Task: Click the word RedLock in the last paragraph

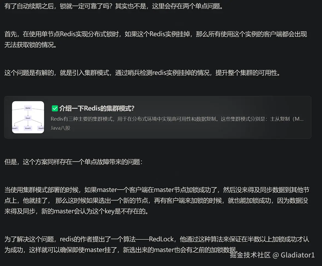Action: [x=161, y=239]
